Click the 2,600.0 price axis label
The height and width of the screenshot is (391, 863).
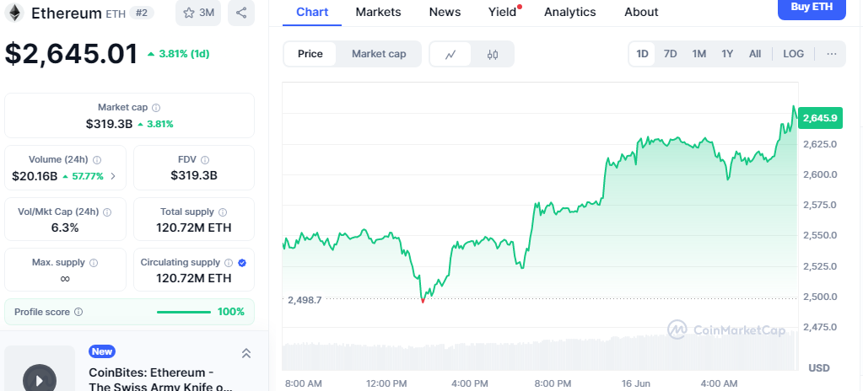821,174
